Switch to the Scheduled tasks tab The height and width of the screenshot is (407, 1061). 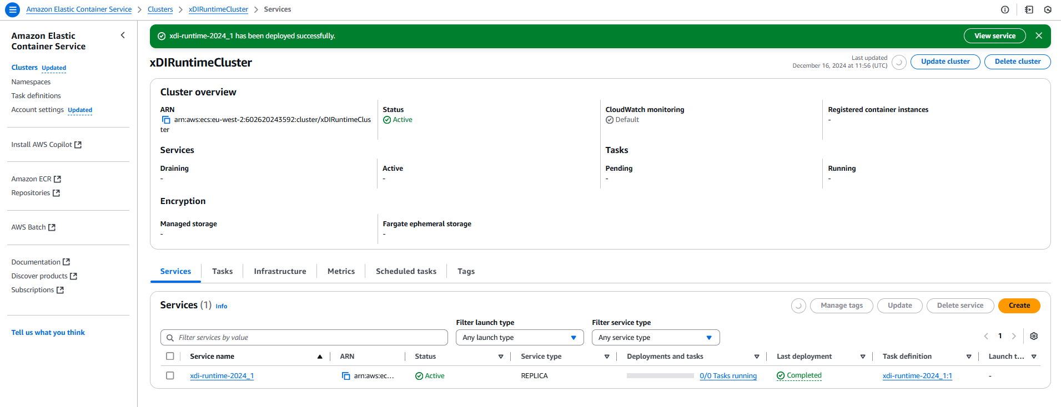406,271
